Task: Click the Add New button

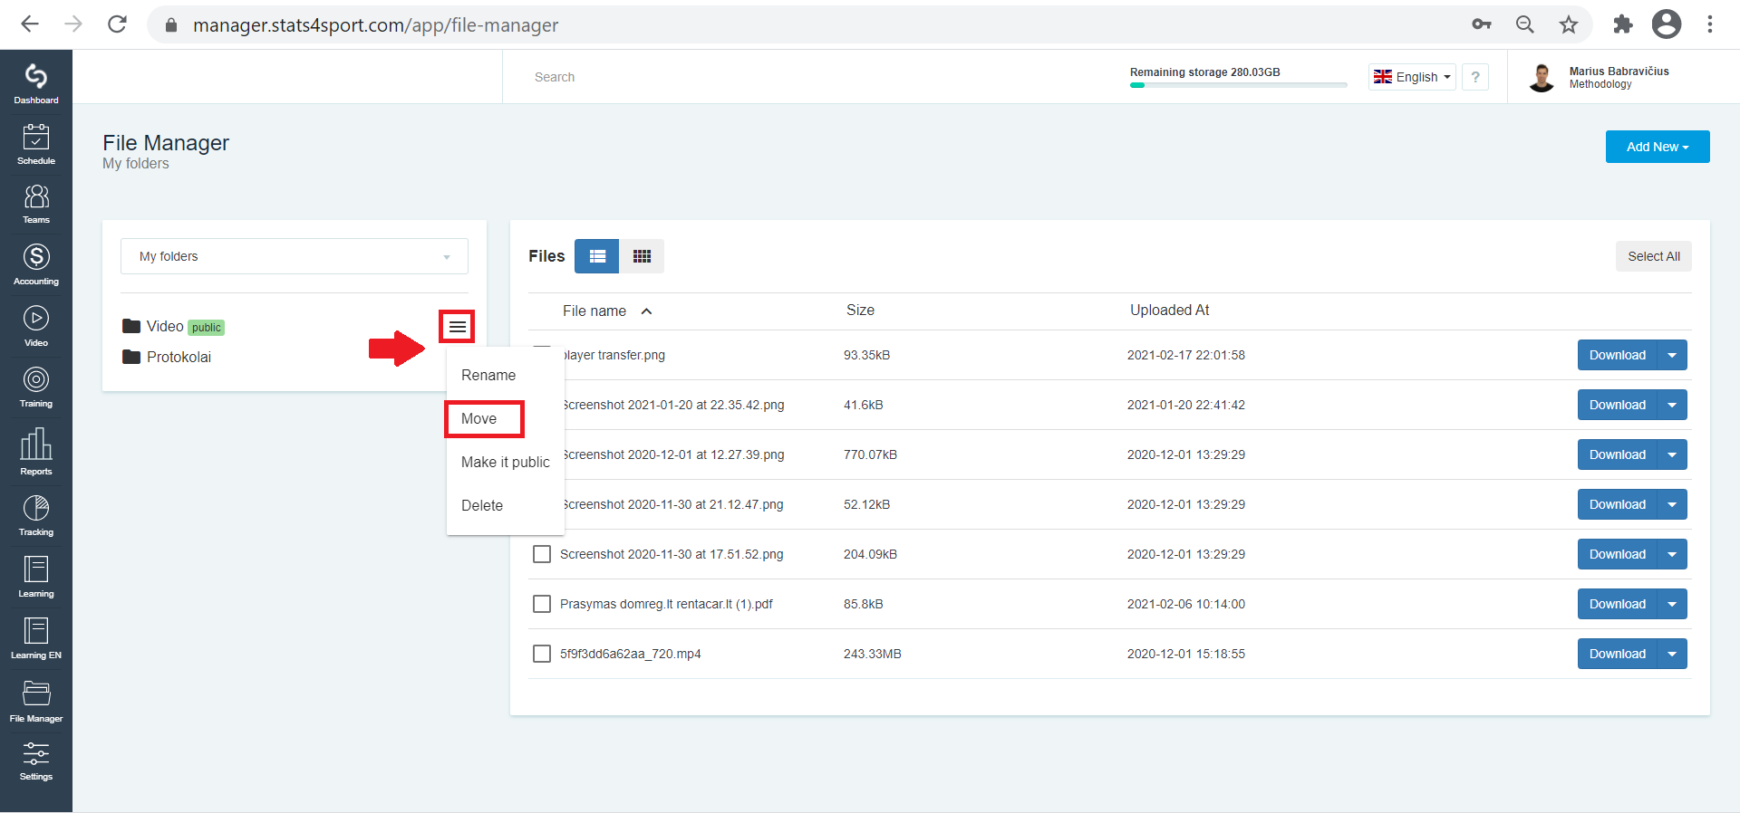Action: (x=1658, y=147)
